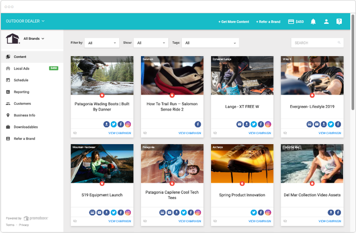Click email icon on Patagonia Capilene Cool Tech Tees card
Viewport: 356px width, 233px height.
click(x=169, y=212)
